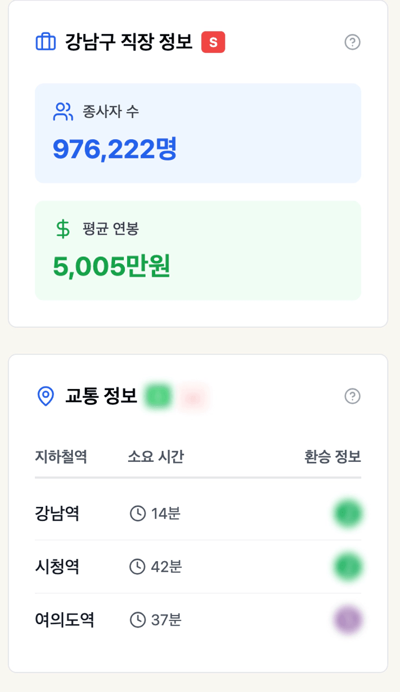
Task: Select the 환승 정보 column header
Action: click(x=333, y=457)
